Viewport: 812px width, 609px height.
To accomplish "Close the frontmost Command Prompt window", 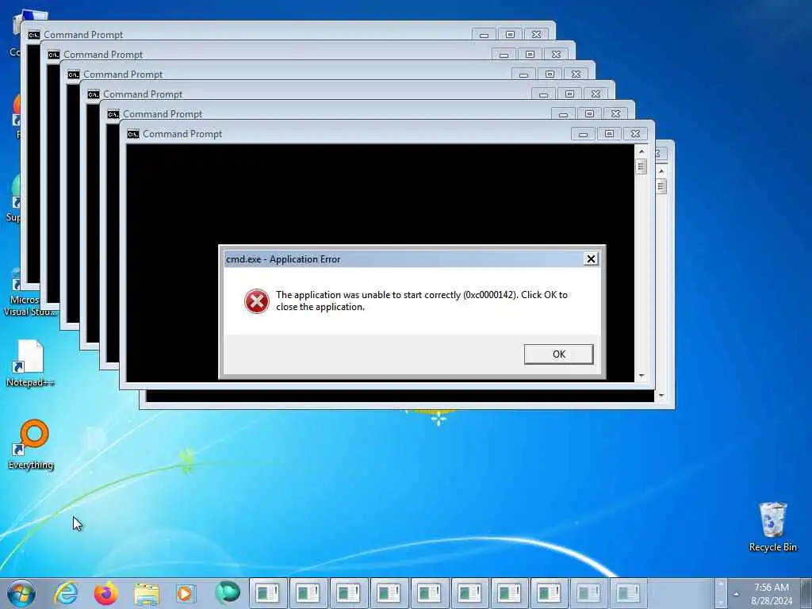I will (x=635, y=134).
